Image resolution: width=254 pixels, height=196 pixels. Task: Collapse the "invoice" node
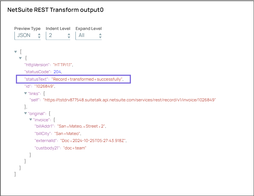click(31, 120)
